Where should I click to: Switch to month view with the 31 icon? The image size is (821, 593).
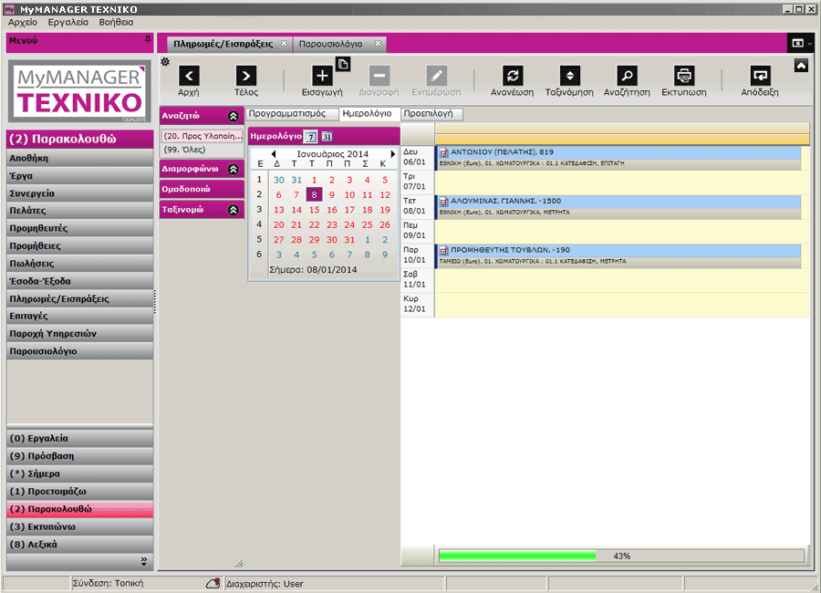coord(327,137)
